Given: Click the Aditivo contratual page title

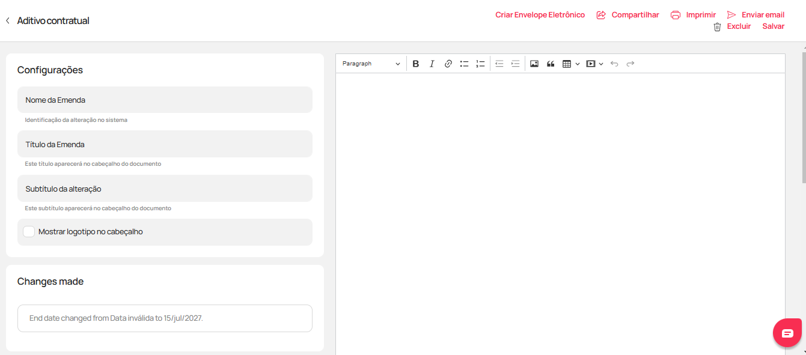Looking at the screenshot, I should tap(53, 20).
